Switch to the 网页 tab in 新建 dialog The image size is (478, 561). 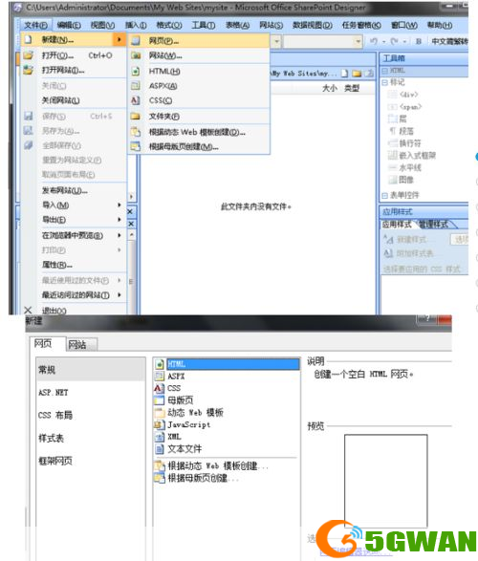pyautogui.click(x=46, y=343)
